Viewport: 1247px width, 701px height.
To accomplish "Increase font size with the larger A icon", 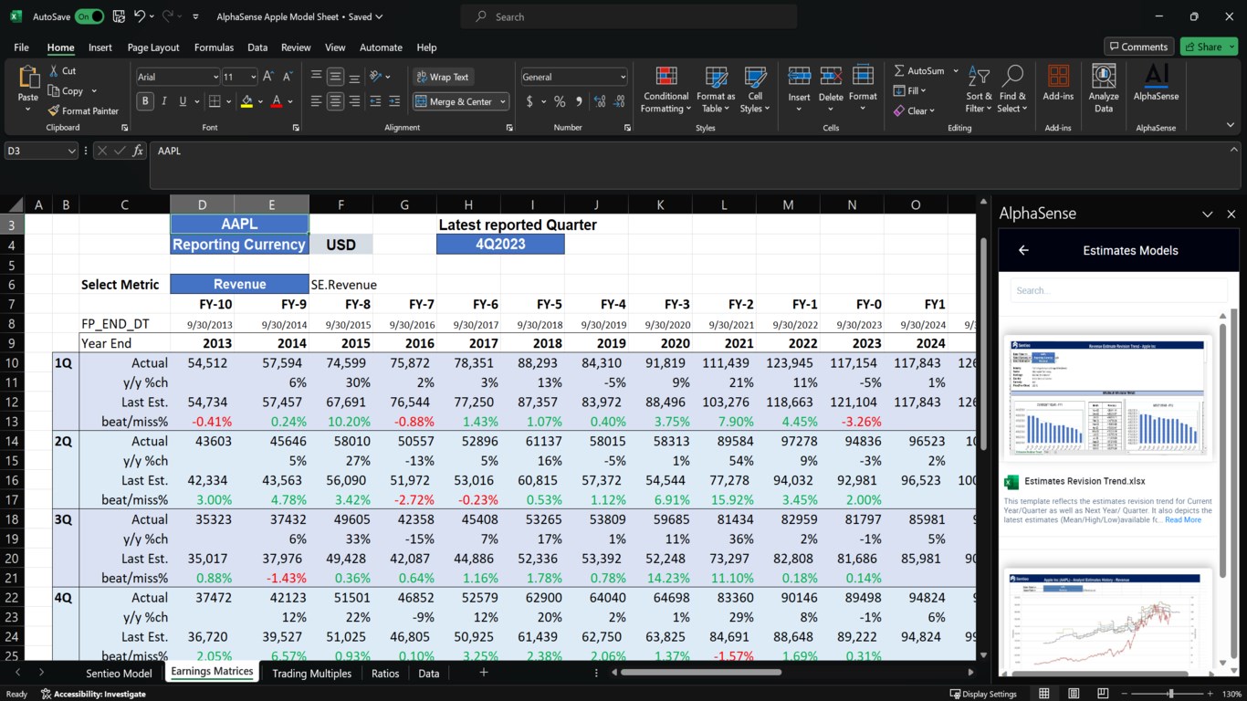I will 268,77.
